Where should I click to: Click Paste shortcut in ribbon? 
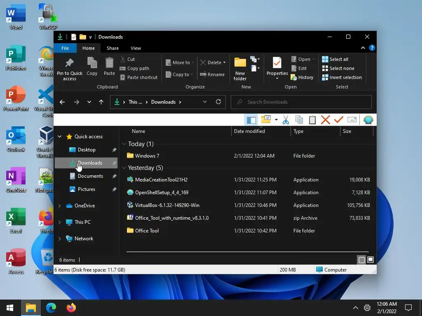[138, 77]
